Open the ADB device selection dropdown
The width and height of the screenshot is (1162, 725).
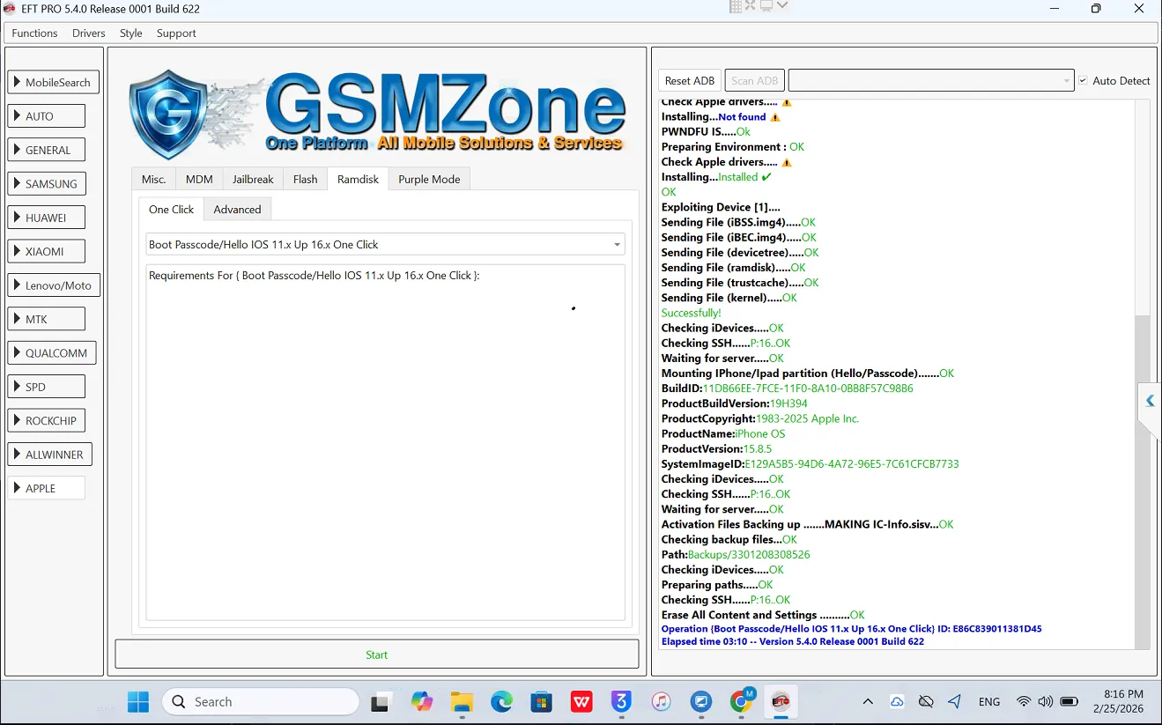(x=930, y=80)
